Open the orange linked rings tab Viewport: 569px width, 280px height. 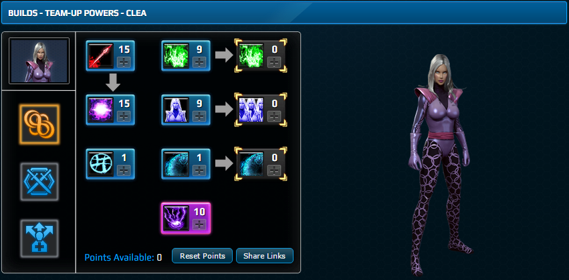tap(39, 124)
